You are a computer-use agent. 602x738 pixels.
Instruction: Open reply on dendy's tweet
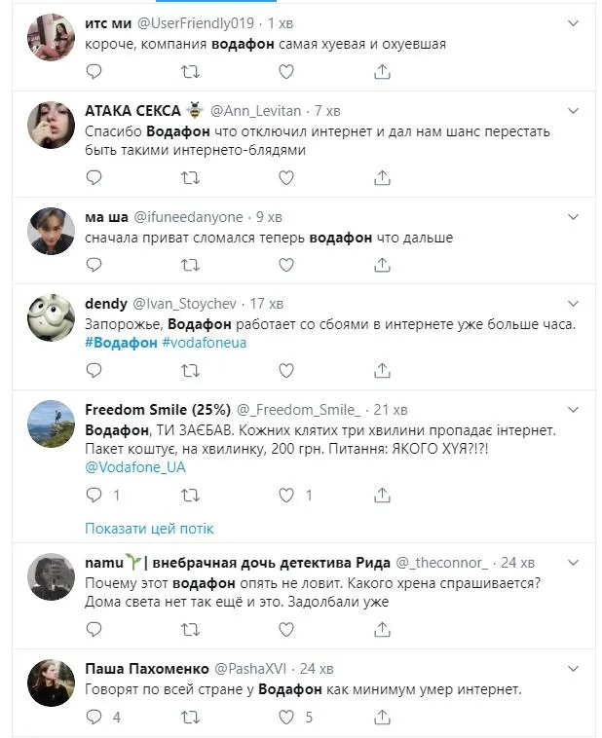tap(94, 370)
